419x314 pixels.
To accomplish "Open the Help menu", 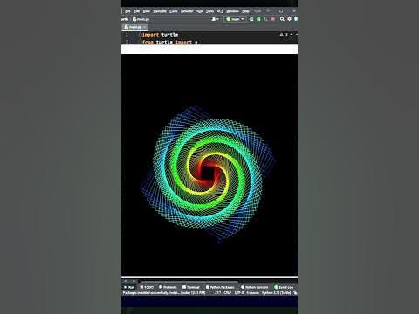I will (x=245, y=11).
